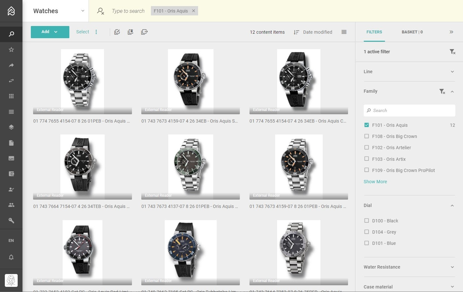Open the document sidebar icon
The width and height of the screenshot is (463, 292).
[x=11, y=143]
